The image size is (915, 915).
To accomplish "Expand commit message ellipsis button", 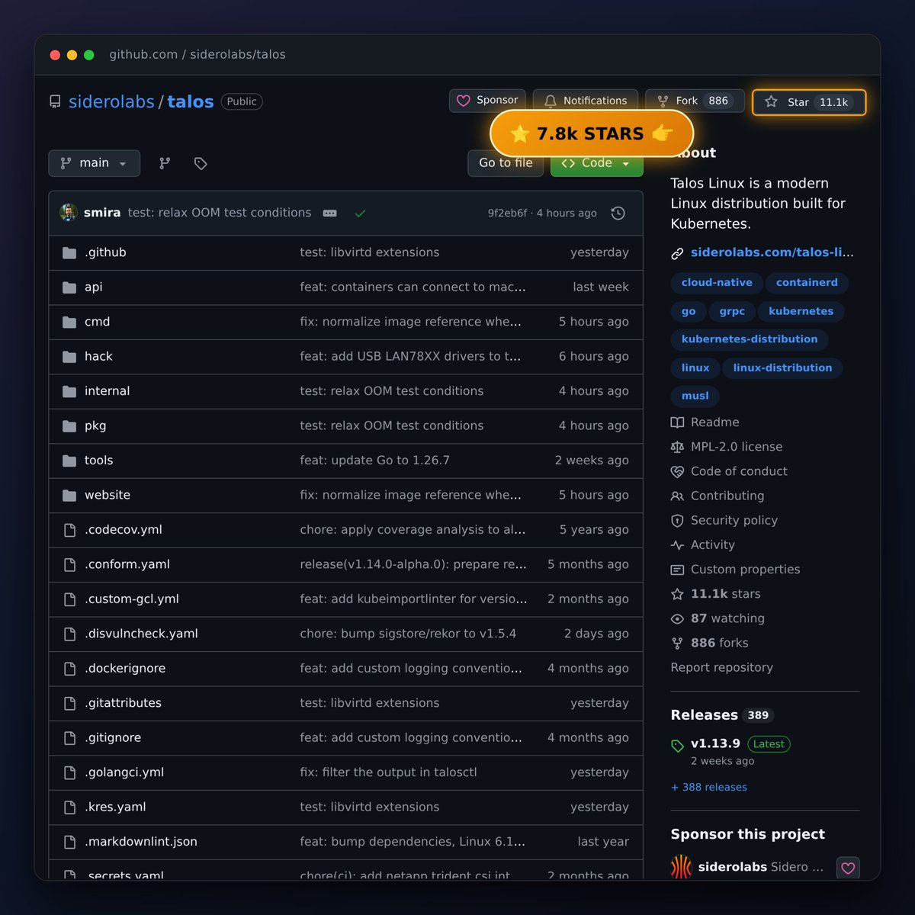I will [330, 213].
